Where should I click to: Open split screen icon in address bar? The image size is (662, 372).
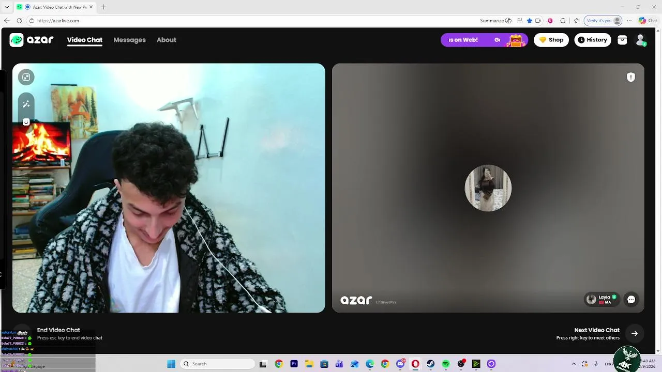click(x=520, y=21)
